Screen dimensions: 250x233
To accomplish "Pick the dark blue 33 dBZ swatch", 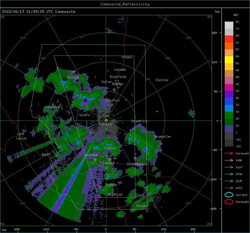I will tap(229, 101).
